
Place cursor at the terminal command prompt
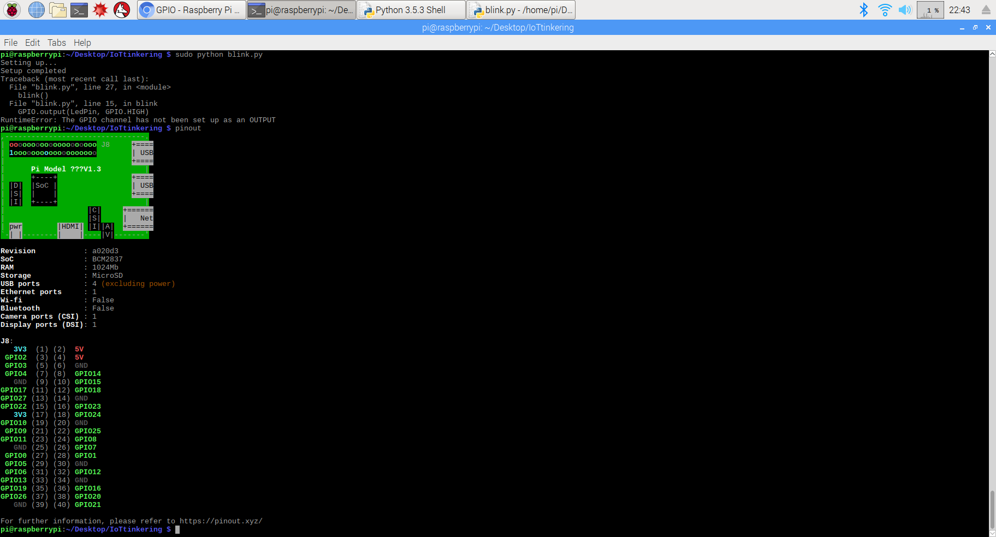[177, 529]
